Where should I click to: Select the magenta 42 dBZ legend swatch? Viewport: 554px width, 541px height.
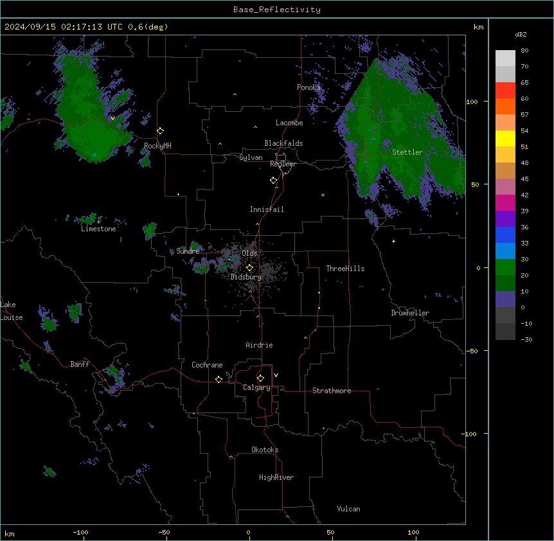505,202
